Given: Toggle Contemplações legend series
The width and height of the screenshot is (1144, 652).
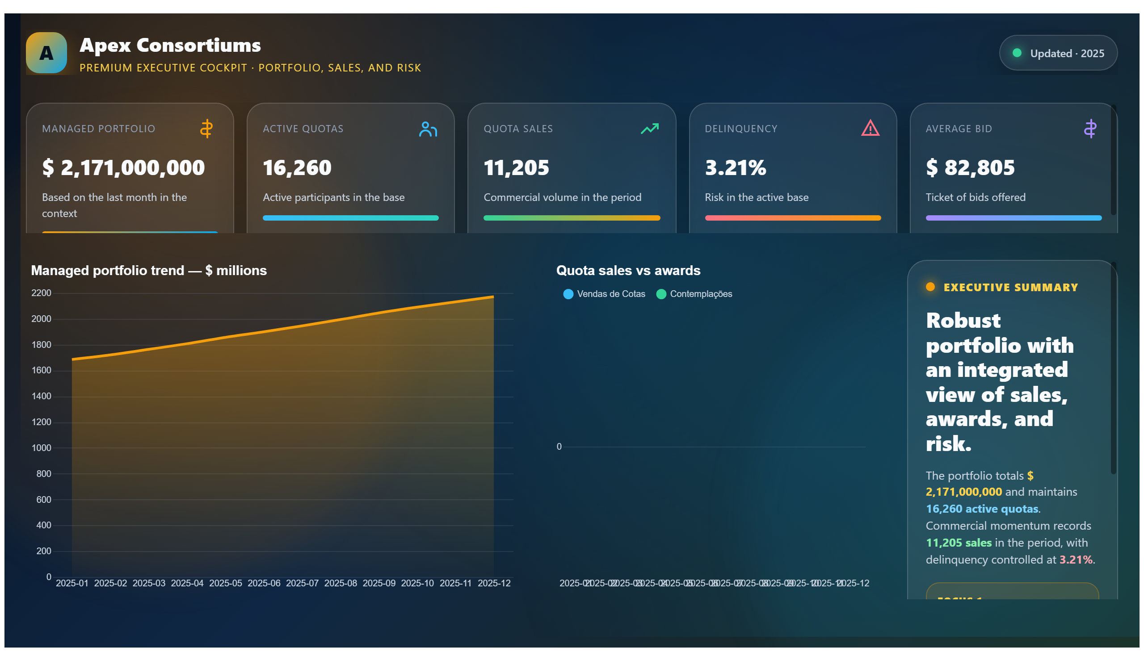Looking at the screenshot, I should coord(694,294).
